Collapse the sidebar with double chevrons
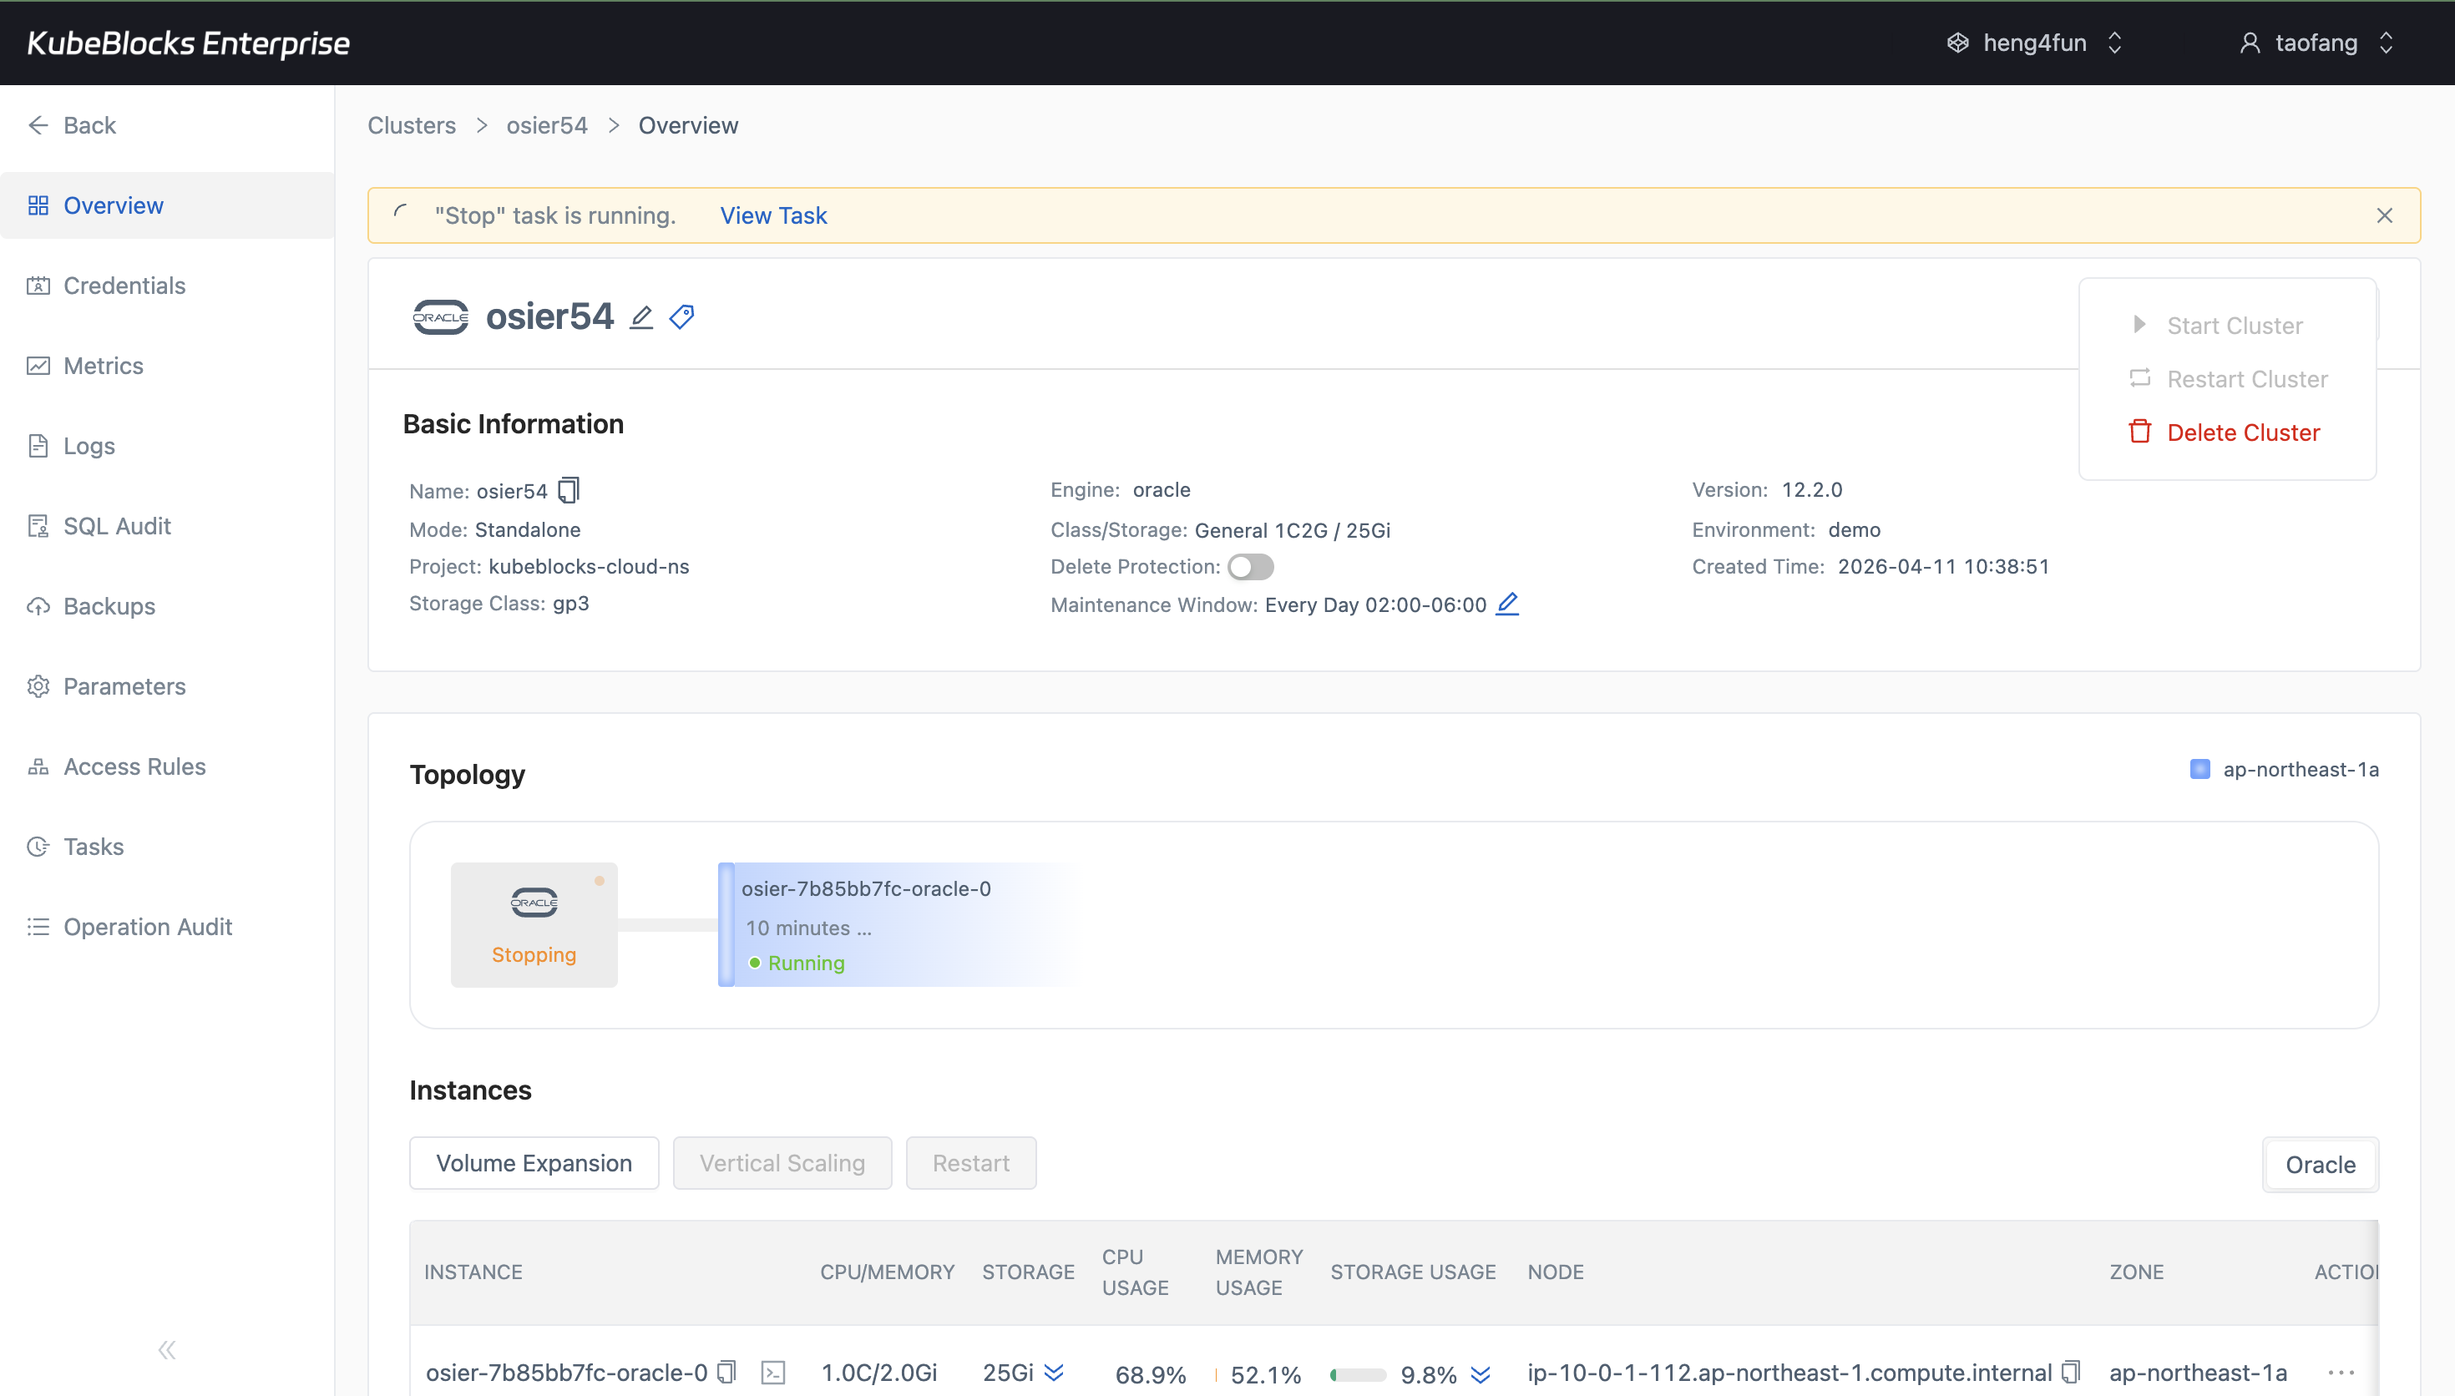 click(x=166, y=1349)
